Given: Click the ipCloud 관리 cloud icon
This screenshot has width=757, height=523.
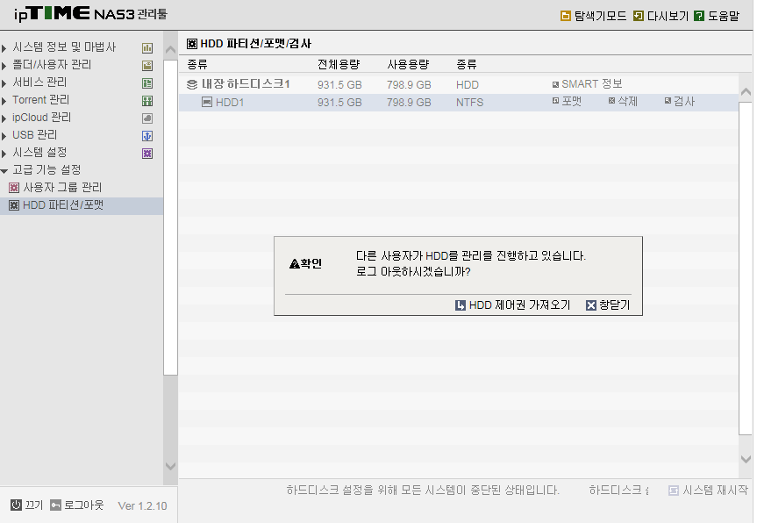Looking at the screenshot, I should (147, 118).
